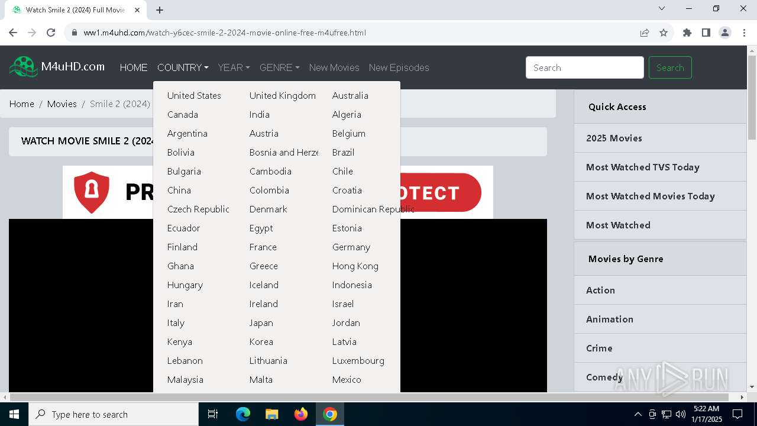Choose Italy in the country menu
The image size is (757, 426).
[176, 322]
